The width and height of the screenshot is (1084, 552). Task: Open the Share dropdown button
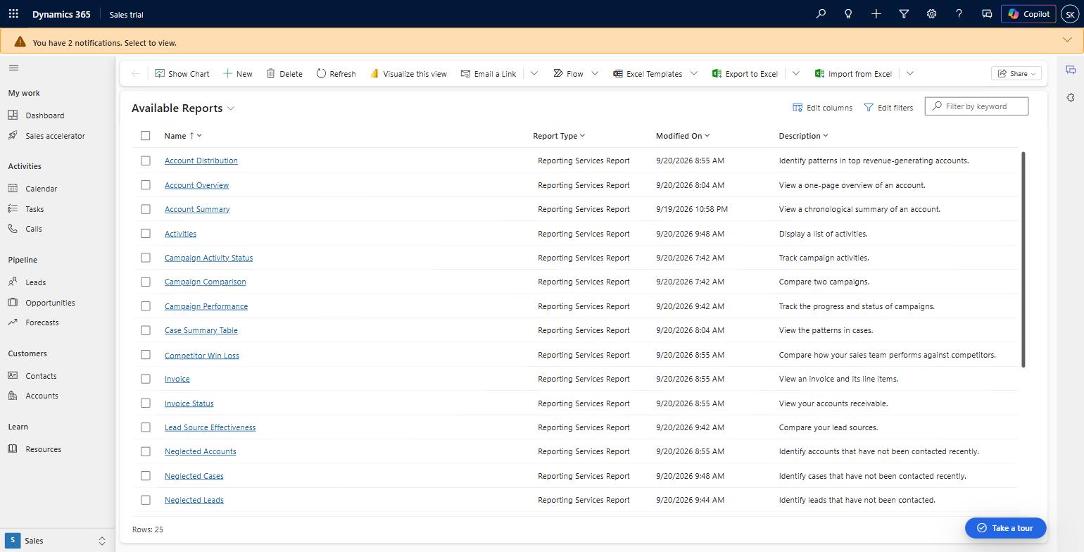tap(1016, 74)
